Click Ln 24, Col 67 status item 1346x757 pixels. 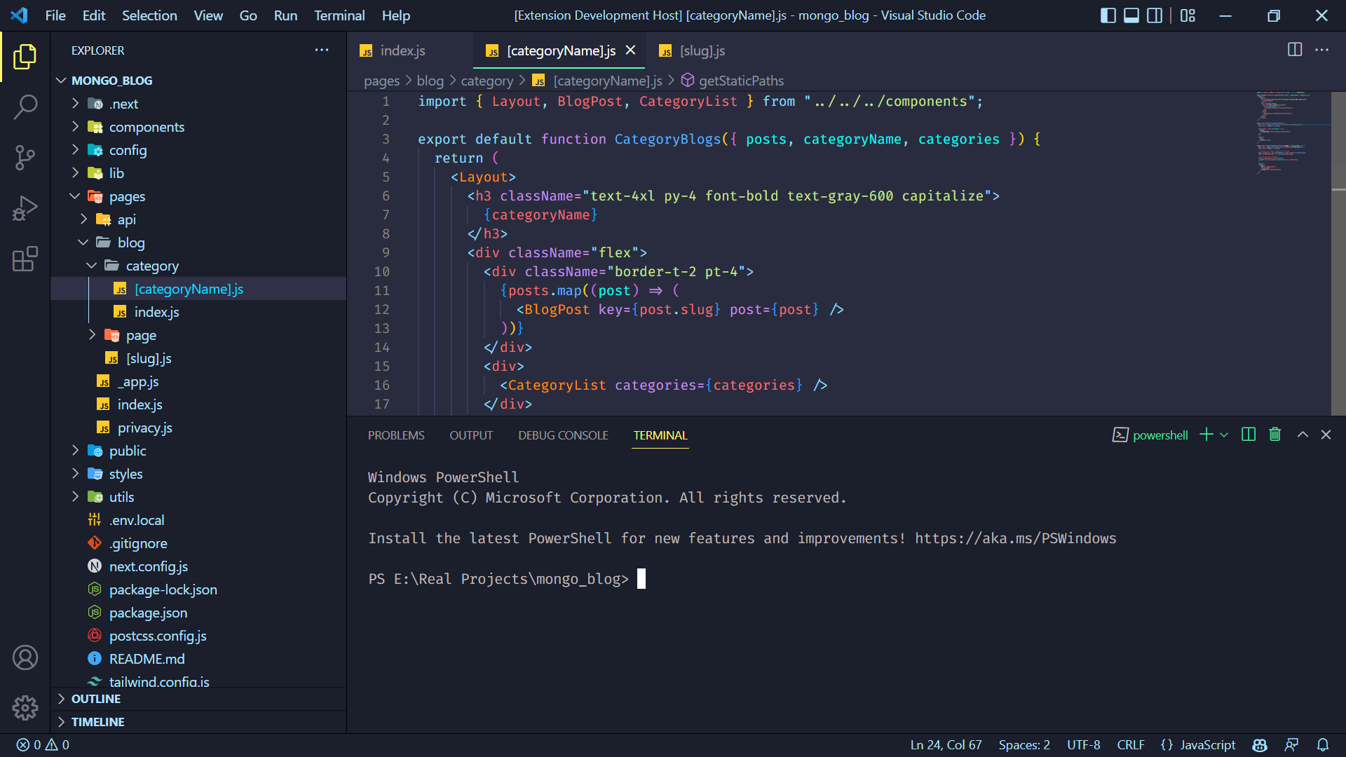tap(946, 745)
